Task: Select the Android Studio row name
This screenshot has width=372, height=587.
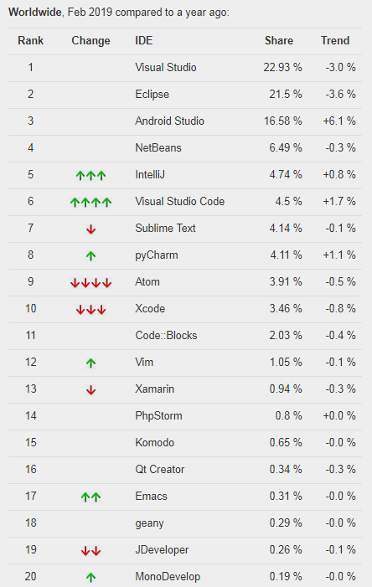Action: pos(169,121)
